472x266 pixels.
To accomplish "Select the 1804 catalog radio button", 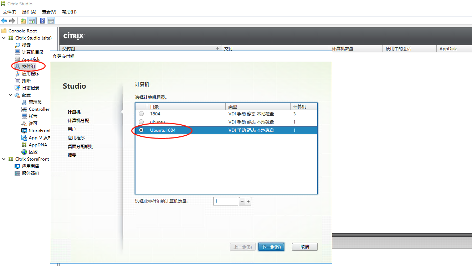I will tap(142, 114).
